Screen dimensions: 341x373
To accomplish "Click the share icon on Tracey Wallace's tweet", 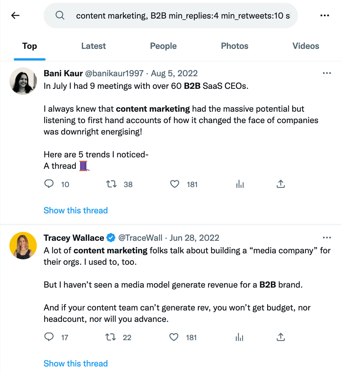I will [x=281, y=337].
